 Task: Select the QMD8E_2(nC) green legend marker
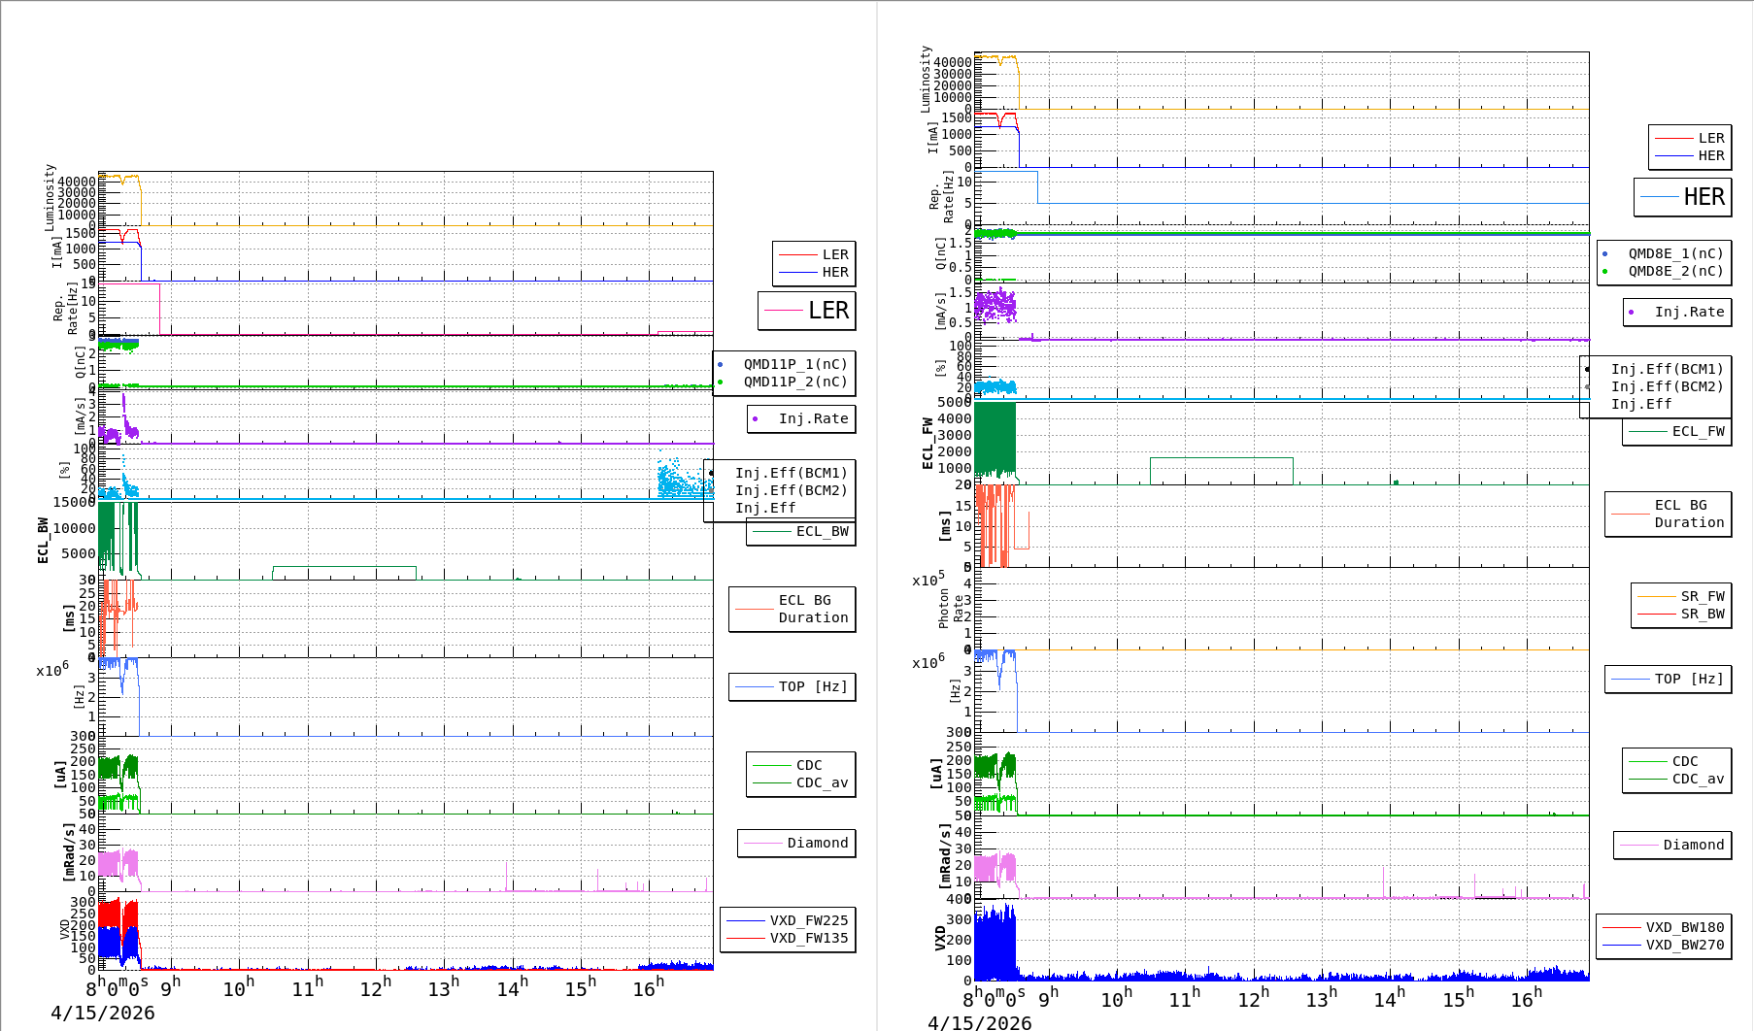coord(1605,272)
